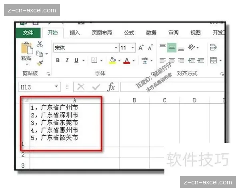240x192 pixels.
Task: Decrease indent icon
Action: [191, 60]
